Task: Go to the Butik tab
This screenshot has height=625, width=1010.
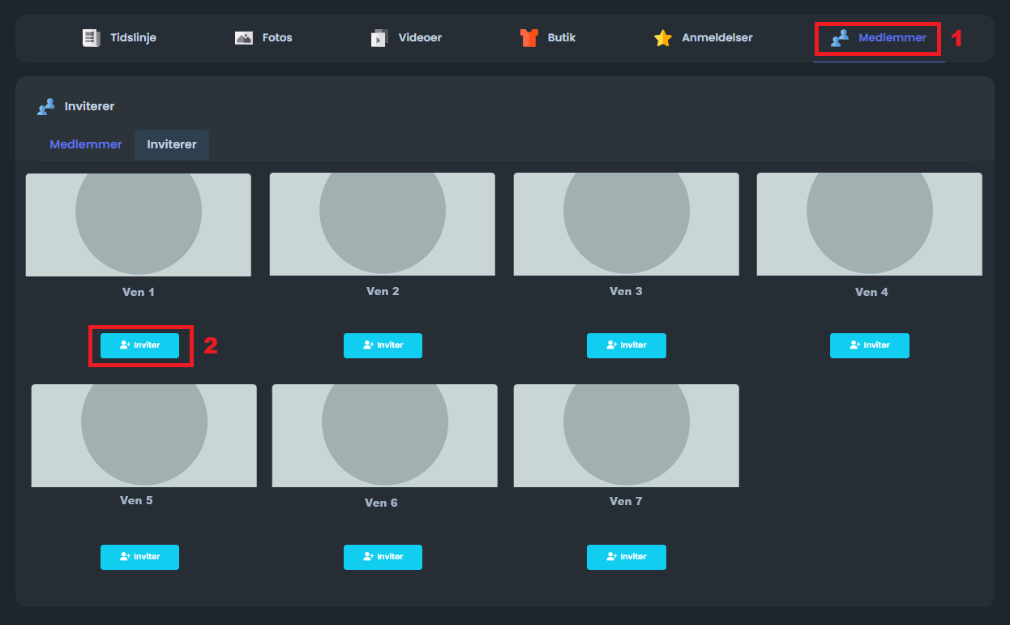Action: pos(548,38)
